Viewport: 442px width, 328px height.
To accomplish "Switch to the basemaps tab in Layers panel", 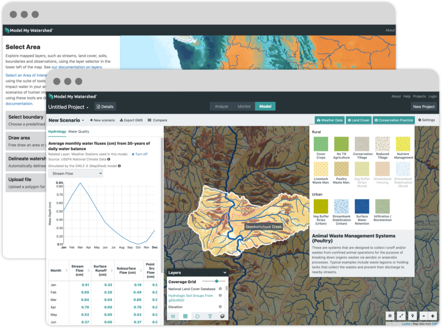I will click(x=221, y=316).
